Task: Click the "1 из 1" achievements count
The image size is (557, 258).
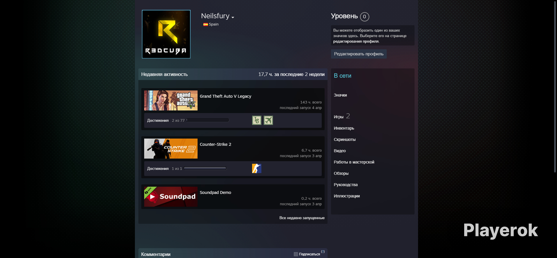Action: coord(177,168)
